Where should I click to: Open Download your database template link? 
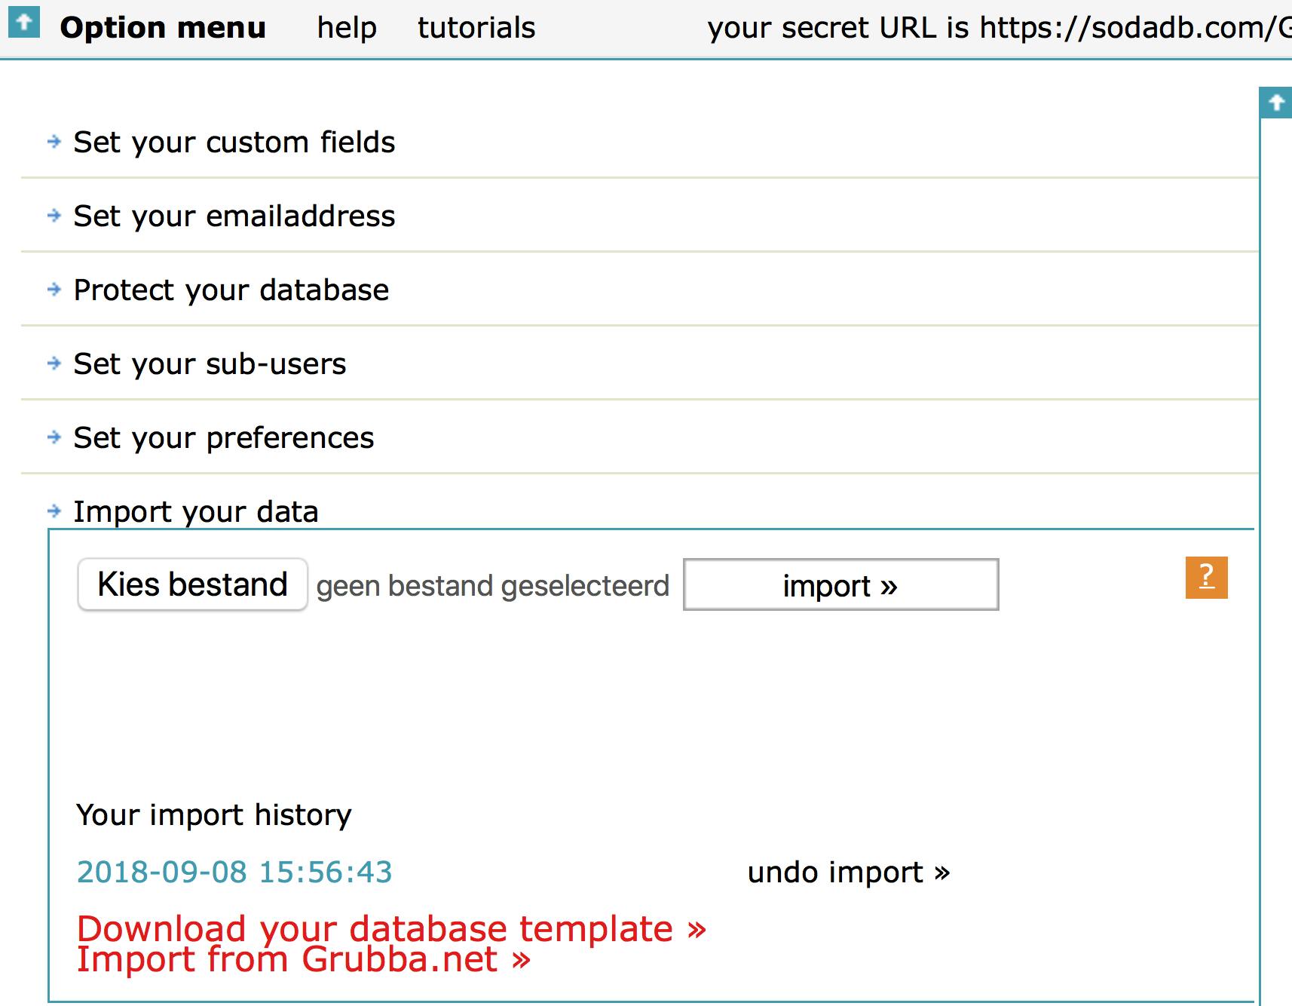click(x=391, y=928)
